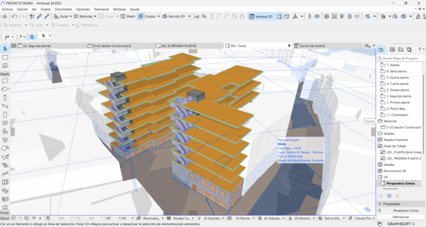
Task: Select the Object chair tool in the toolbox
Action: (x=5, y=132)
